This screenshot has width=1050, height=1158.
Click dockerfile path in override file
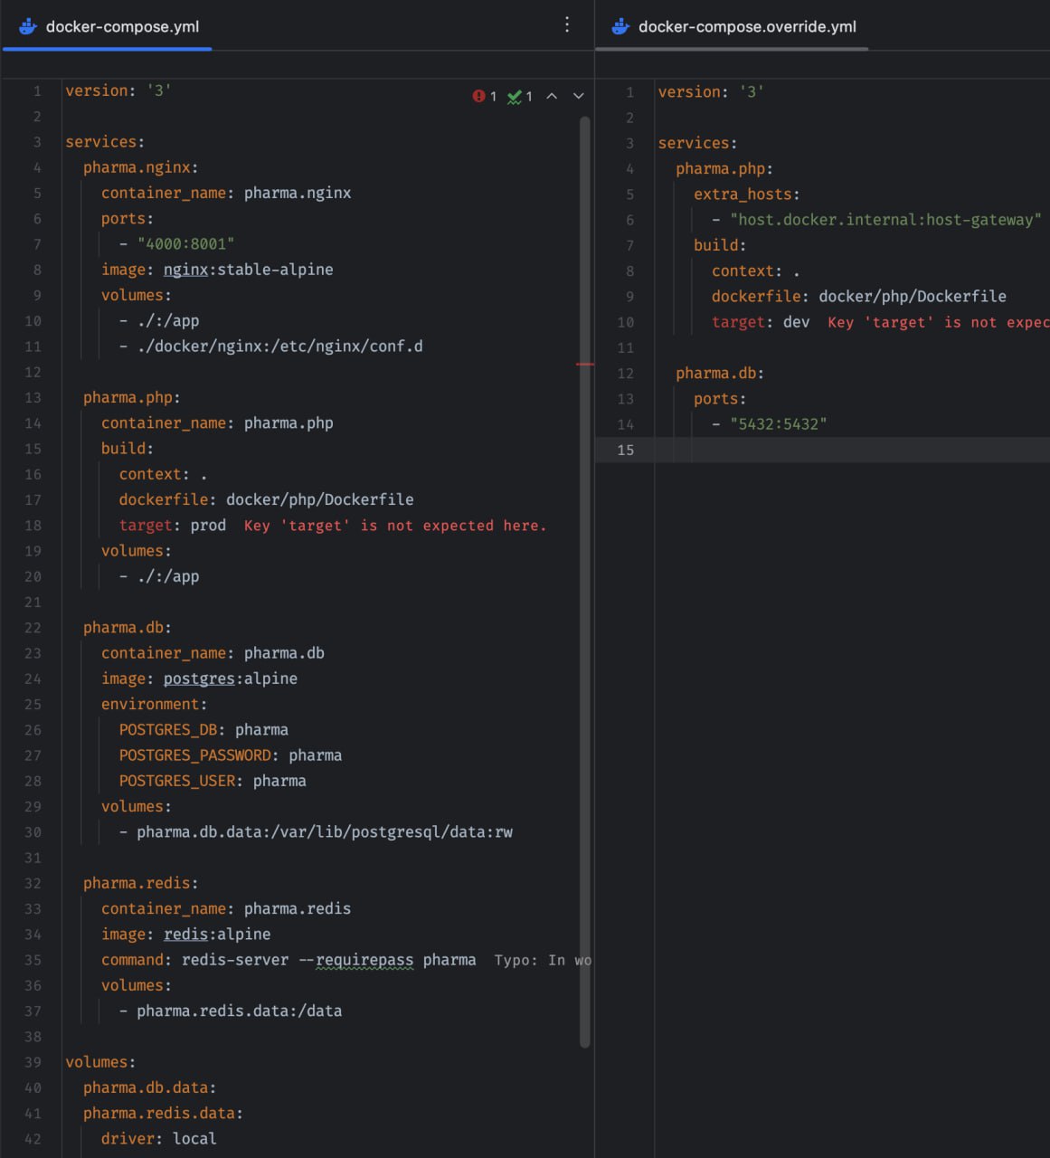coord(913,296)
